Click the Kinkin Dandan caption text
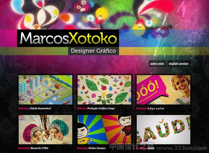The width and height of the screenshot is (209, 153). point(97,148)
